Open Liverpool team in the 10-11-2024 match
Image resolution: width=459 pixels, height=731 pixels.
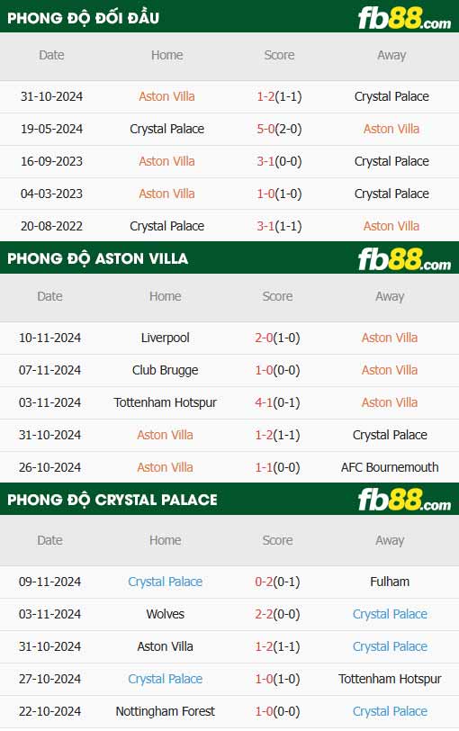166,338
